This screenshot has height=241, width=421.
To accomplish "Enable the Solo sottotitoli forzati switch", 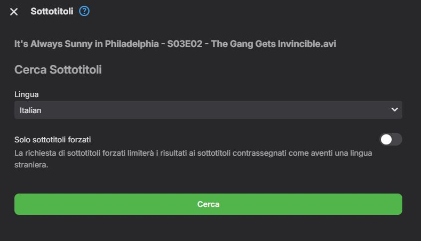I will (391, 139).
